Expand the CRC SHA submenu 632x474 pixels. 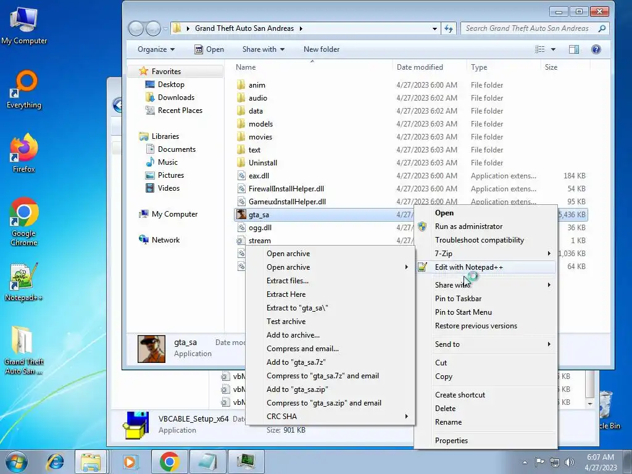click(x=331, y=417)
